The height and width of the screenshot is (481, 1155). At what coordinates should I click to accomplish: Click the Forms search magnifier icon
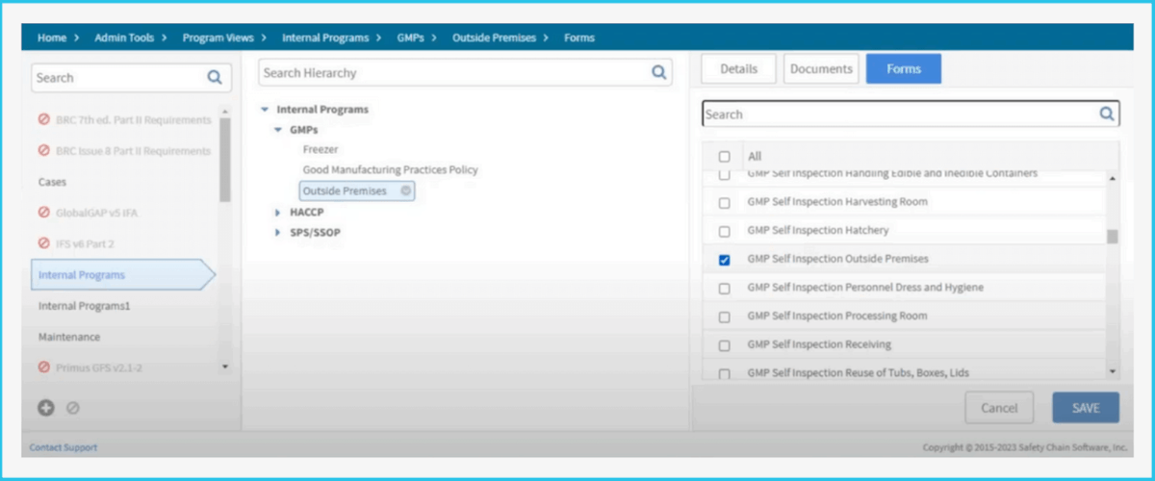1108,114
